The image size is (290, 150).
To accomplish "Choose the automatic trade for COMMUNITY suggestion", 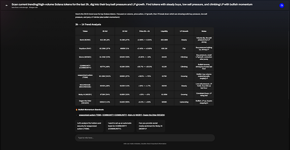I will click(120, 126).
